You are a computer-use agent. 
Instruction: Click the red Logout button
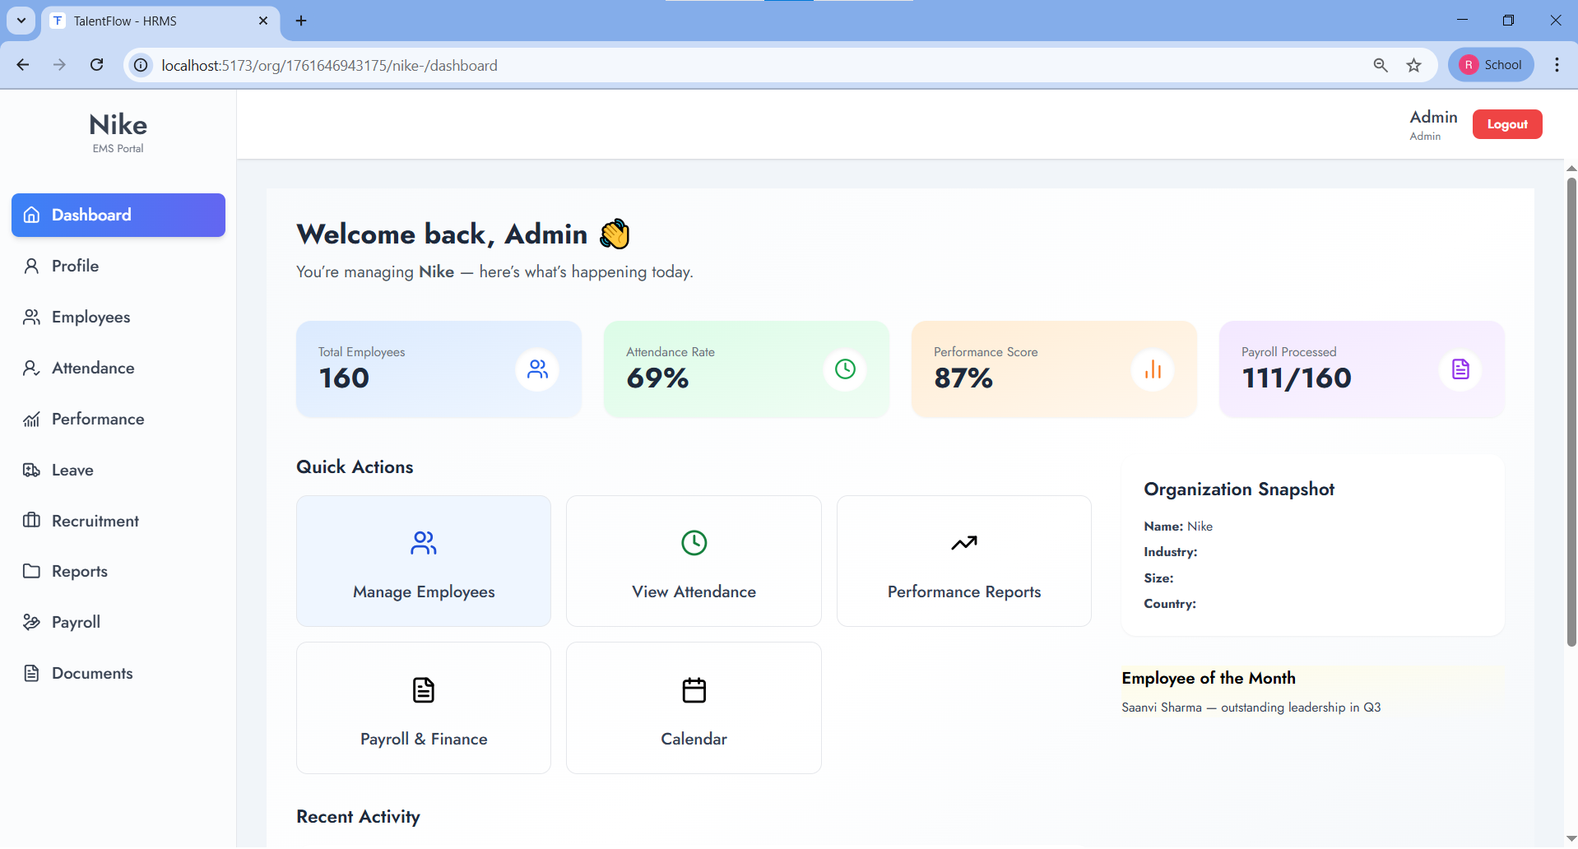[x=1507, y=124]
